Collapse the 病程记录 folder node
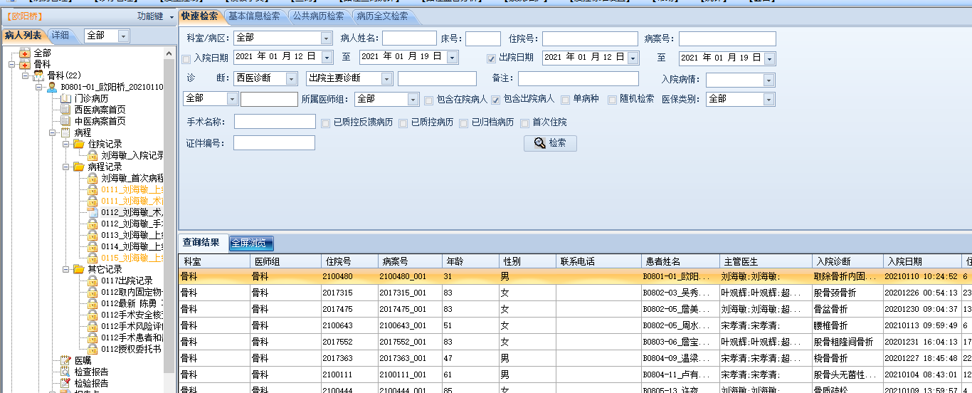Image resolution: width=972 pixels, height=393 pixels. pyautogui.click(x=65, y=167)
